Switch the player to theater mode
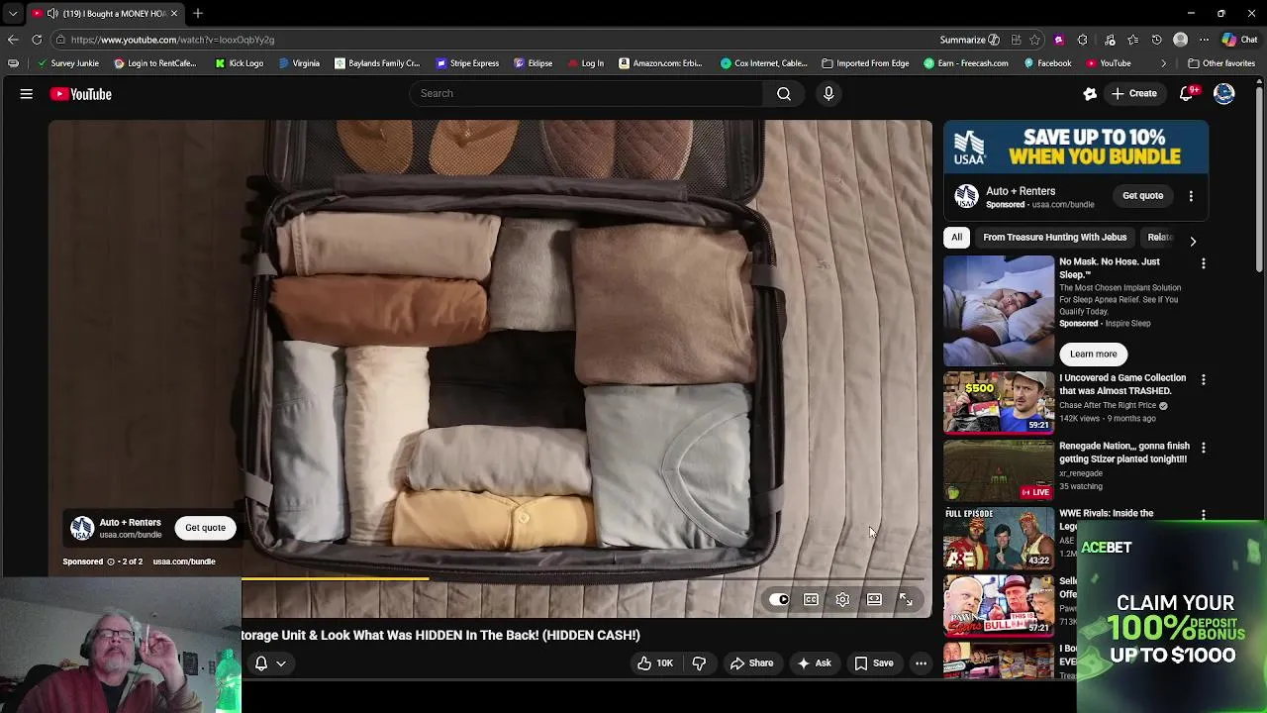Screen dimensions: 1267x713 coord(874,599)
